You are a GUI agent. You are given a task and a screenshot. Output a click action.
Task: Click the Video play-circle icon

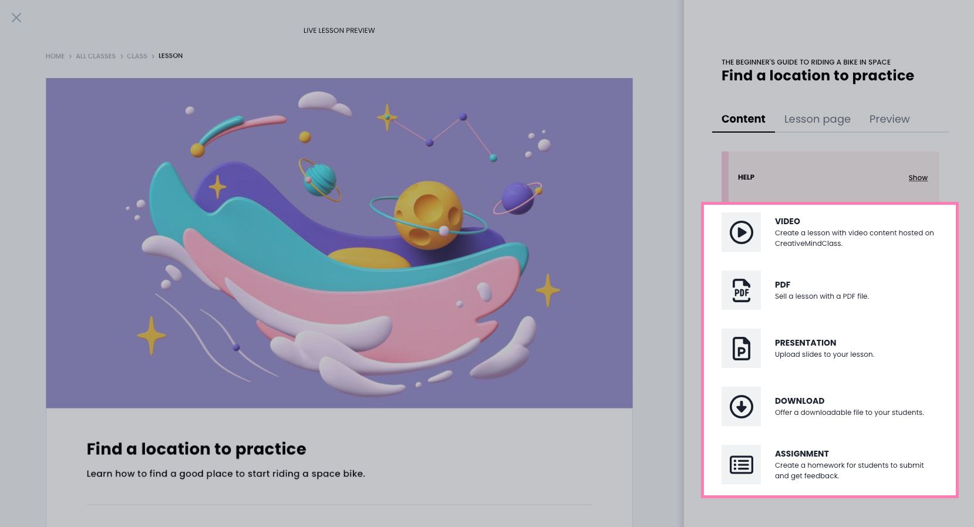click(x=741, y=232)
